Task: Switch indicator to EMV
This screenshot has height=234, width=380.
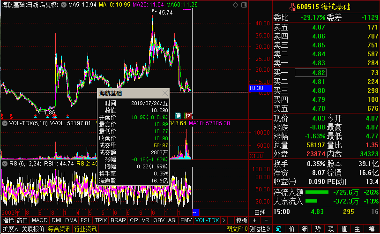Action: [186, 220]
